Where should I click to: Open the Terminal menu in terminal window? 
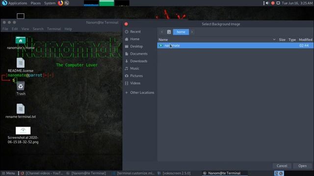pos(54,29)
